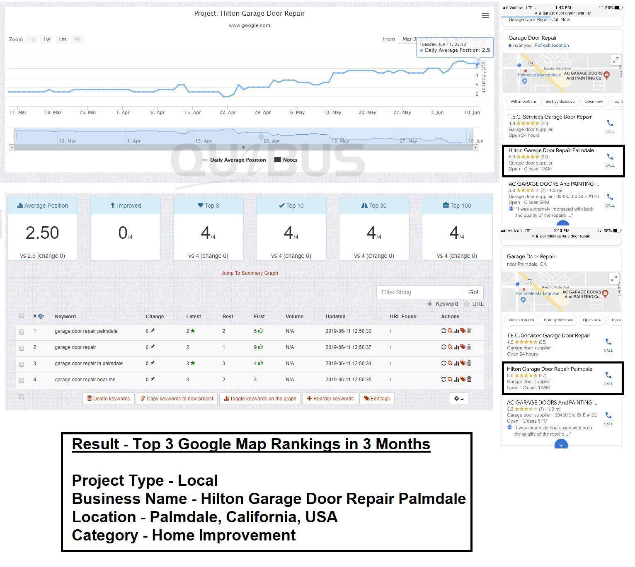Viewport: 635px width, 567px height.
Task: Follow the 'Jump To Summary Graph' link
Action: pyautogui.click(x=250, y=273)
